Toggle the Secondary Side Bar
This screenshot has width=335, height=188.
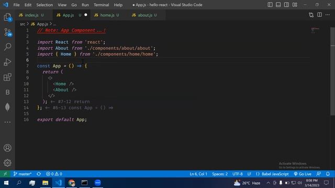coord(286,5)
